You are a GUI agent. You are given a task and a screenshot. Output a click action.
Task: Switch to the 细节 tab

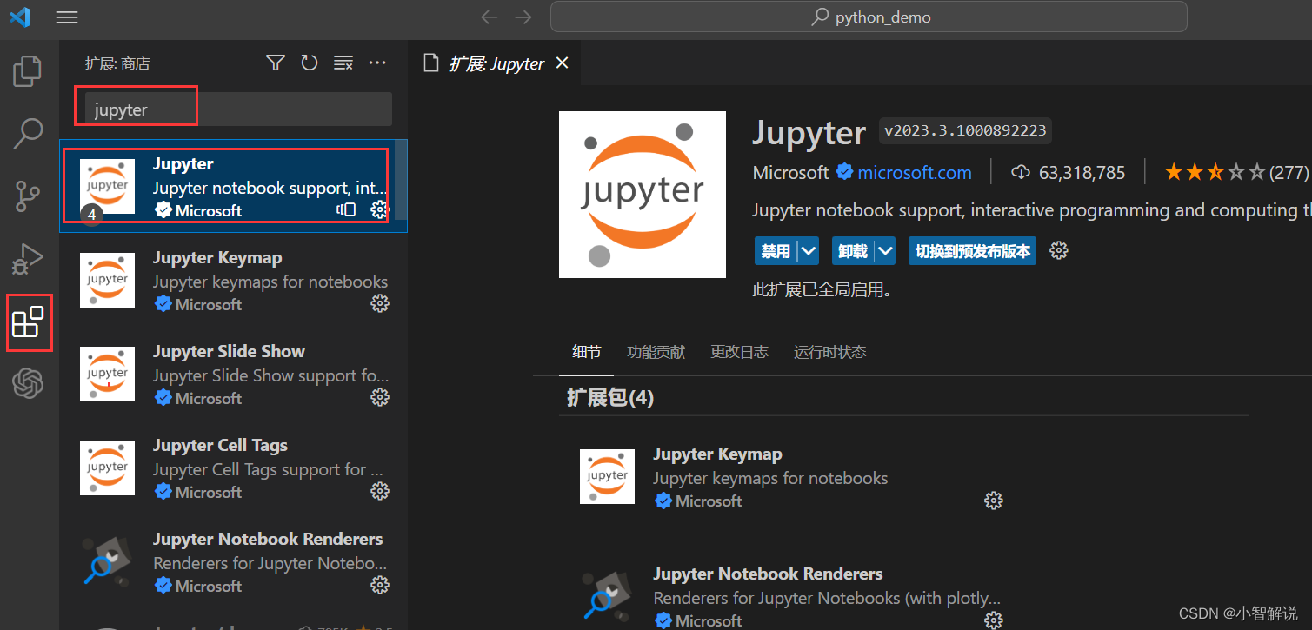coord(587,352)
